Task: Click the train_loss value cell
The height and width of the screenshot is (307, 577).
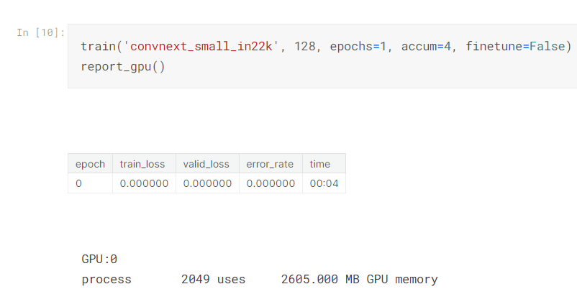Action: pos(144,183)
